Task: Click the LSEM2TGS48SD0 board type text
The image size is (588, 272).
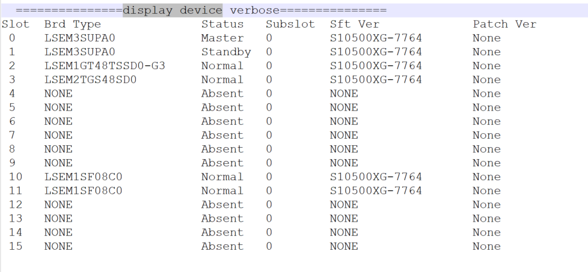Action: (90, 79)
